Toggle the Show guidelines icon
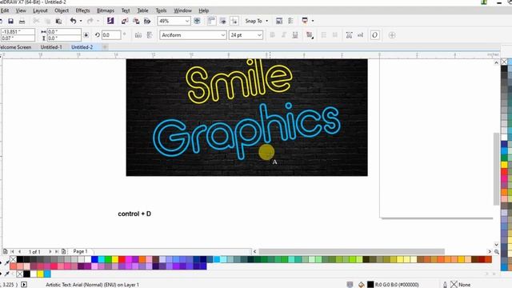The height and width of the screenshot is (288, 512). (x=234, y=21)
